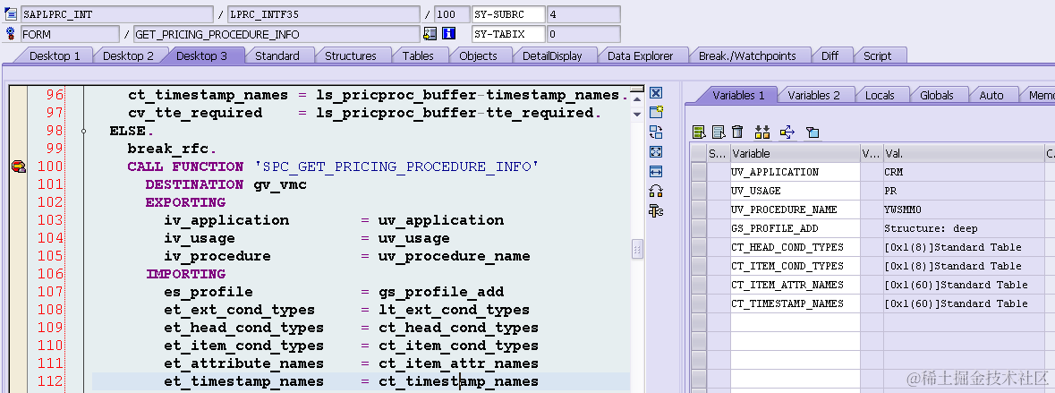
Task: Select the GS_PROFILE_ADD variable cell
Action: pos(796,228)
